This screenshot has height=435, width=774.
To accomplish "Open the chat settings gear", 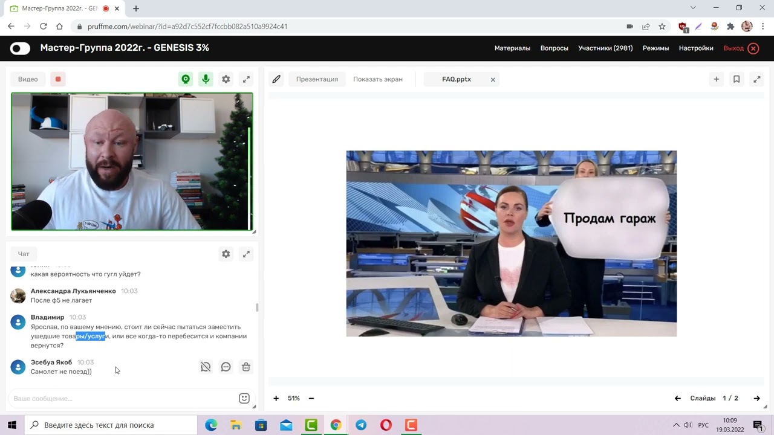I will click(226, 254).
